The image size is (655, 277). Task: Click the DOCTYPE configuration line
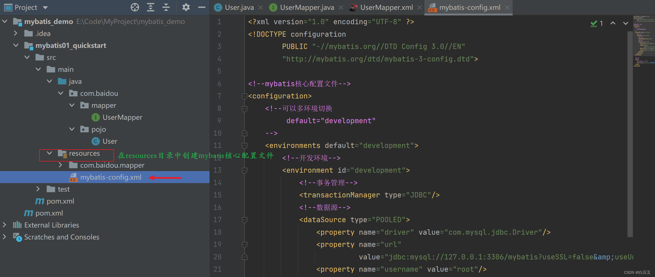[297, 34]
